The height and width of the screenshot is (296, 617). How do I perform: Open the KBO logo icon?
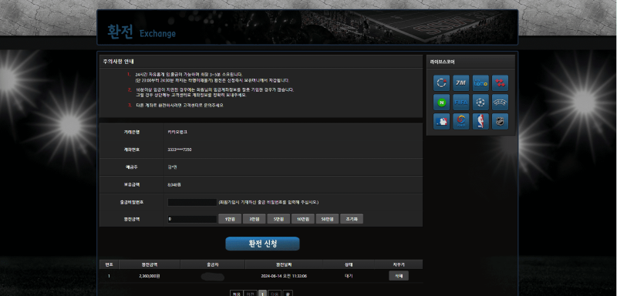click(460, 122)
